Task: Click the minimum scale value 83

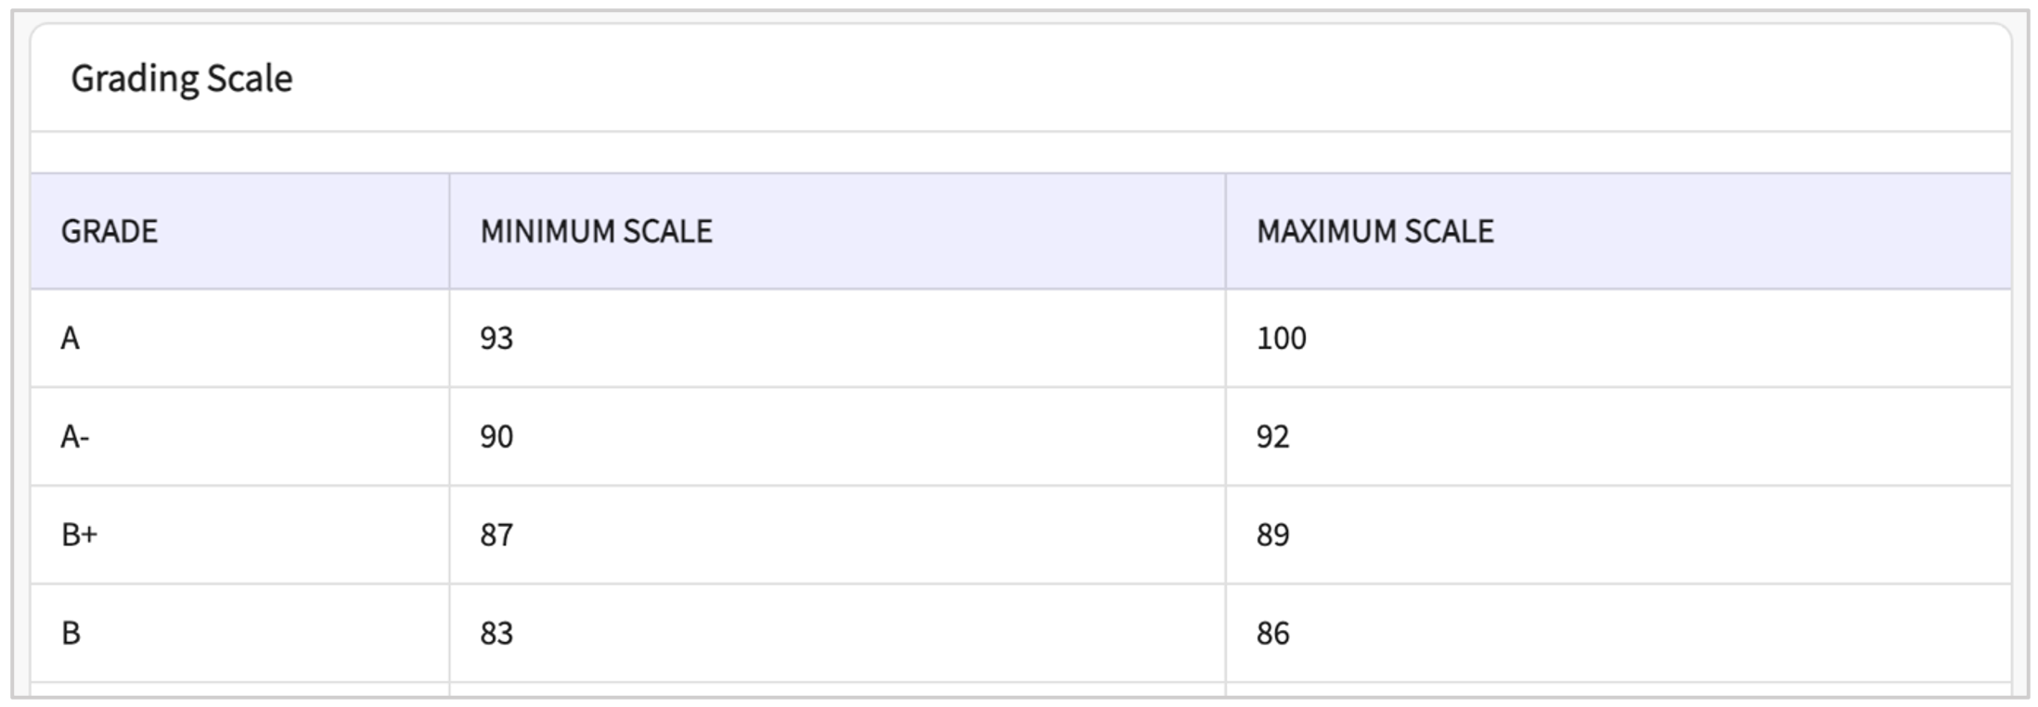Action: 497,634
